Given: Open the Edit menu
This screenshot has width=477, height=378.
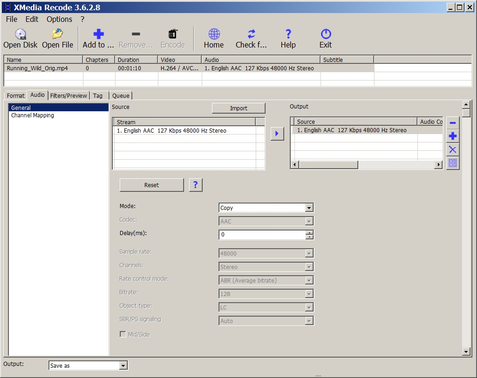Looking at the screenshot, I should pos(32,19).
